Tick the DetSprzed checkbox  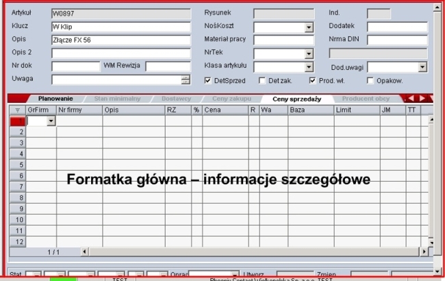pyautogui.click(x=207, y=81)
